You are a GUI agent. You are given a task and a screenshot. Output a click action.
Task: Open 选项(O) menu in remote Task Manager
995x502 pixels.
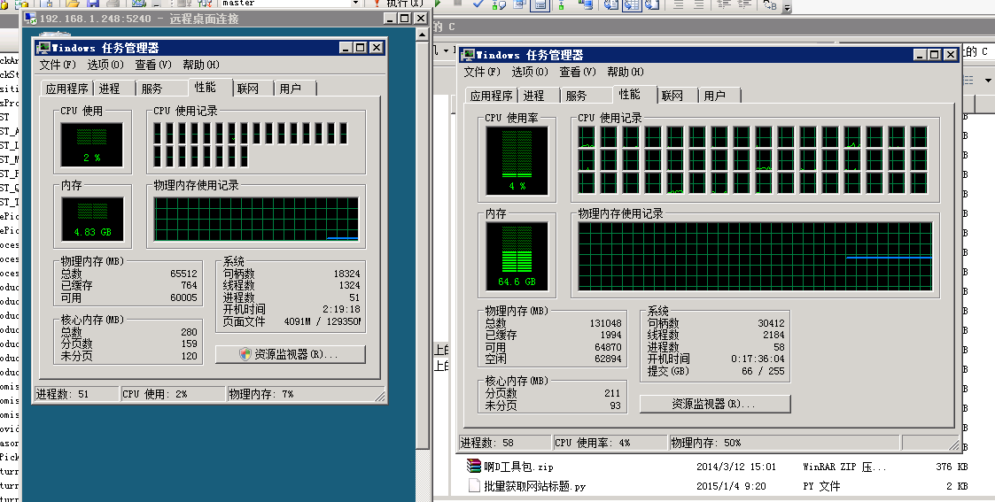[x=105, y=65]
